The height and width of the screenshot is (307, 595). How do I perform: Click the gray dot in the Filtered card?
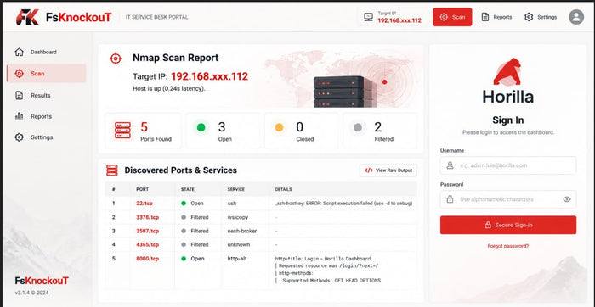358,127
